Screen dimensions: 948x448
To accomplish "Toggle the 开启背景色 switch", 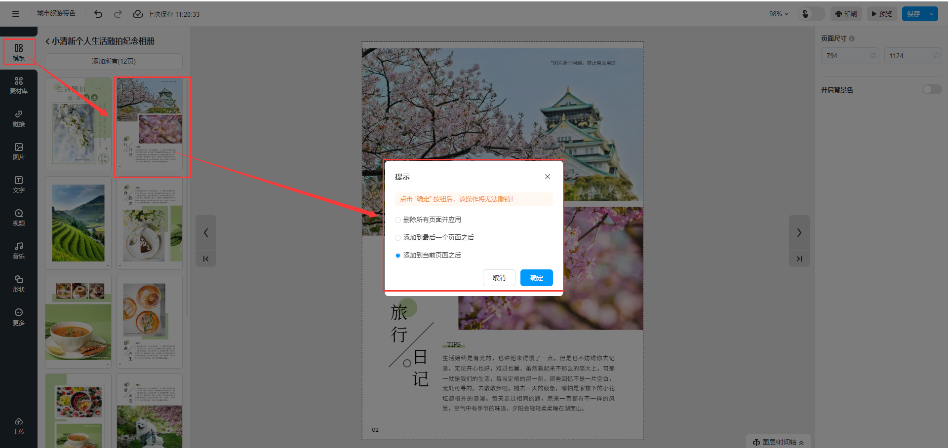I will click(x=932, y=89).
